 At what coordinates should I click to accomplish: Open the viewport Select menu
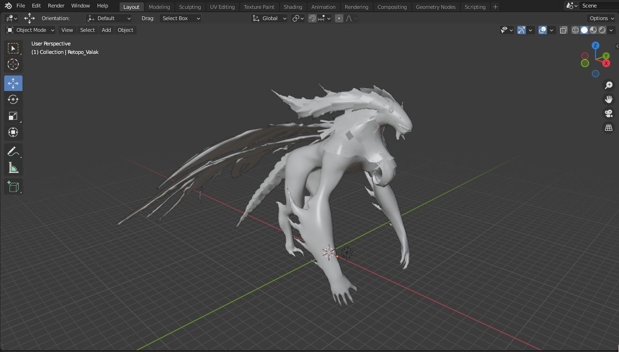pyautogui.click(x=87, y=30)
